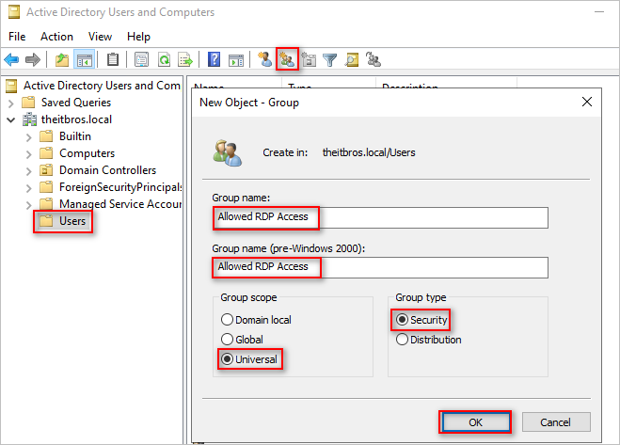This screenshot has width=620, height=445.
Task: Cancel the New Object dialog
Action: 556,421
